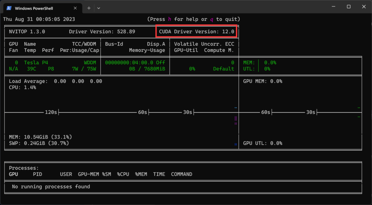372x205 pixels.
Task: Click Driver Version: 528.89
Action: (102, 32)
